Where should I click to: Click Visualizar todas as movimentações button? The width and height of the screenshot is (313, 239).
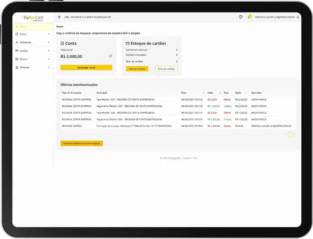[82, 143]
